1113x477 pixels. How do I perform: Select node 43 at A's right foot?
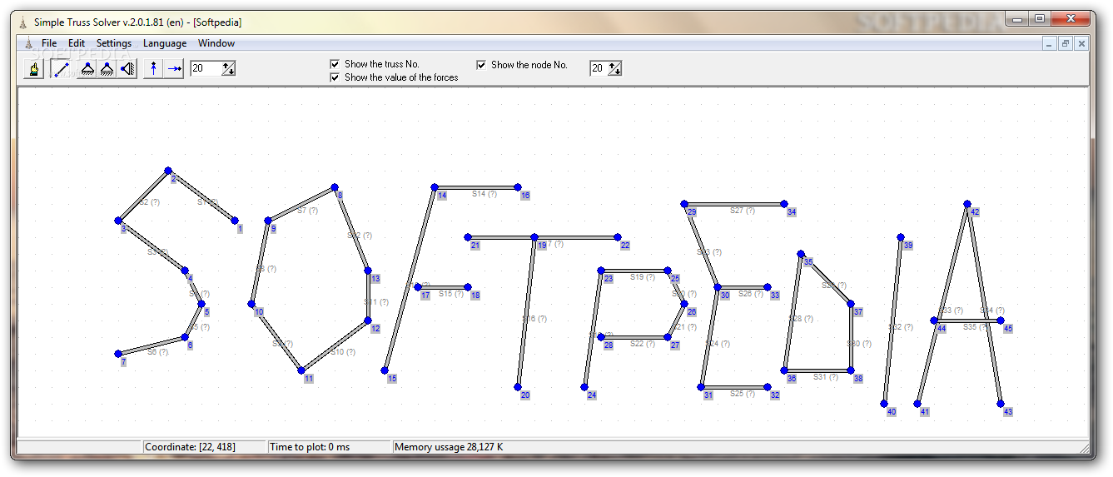pos(1001,404)
